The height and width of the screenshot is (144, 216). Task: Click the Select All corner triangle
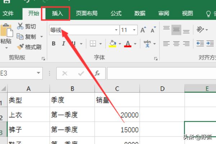coord(4,89)
